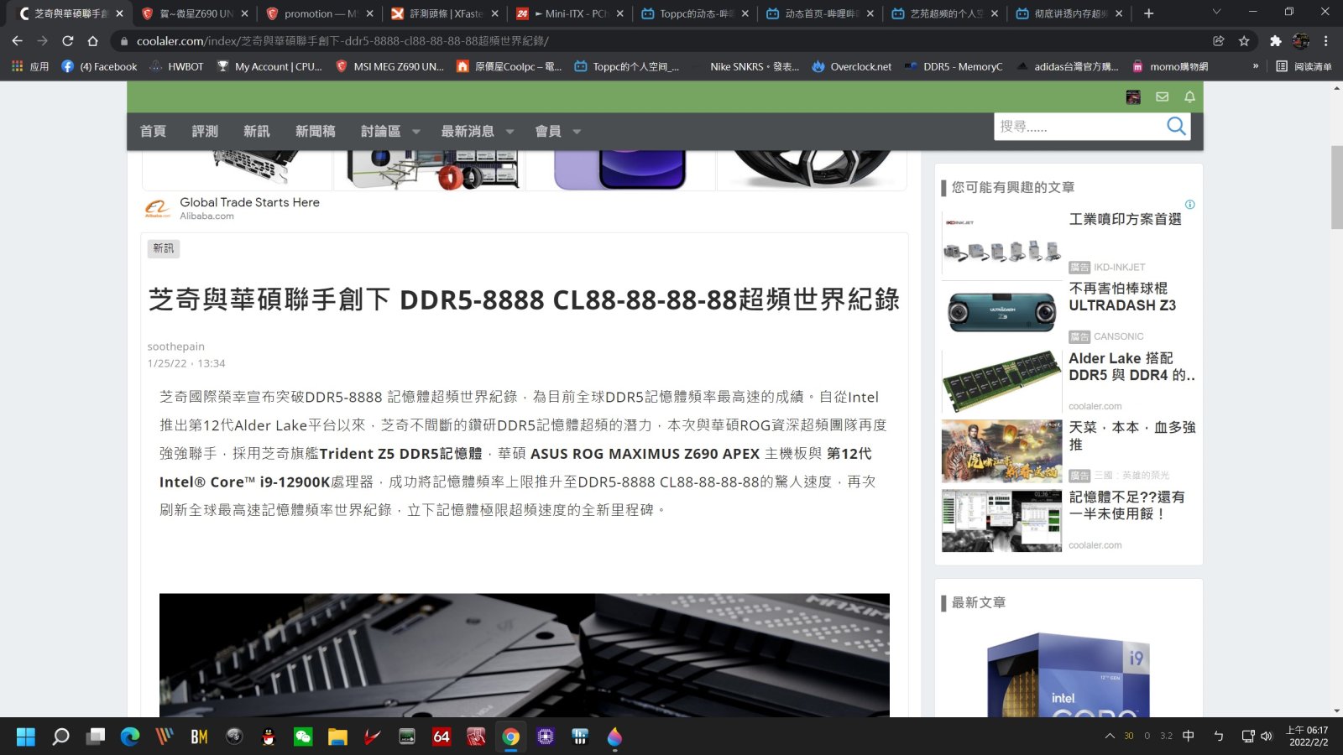Open the Windows Start menu
The image size is (1343, 755).
point(26,737)
